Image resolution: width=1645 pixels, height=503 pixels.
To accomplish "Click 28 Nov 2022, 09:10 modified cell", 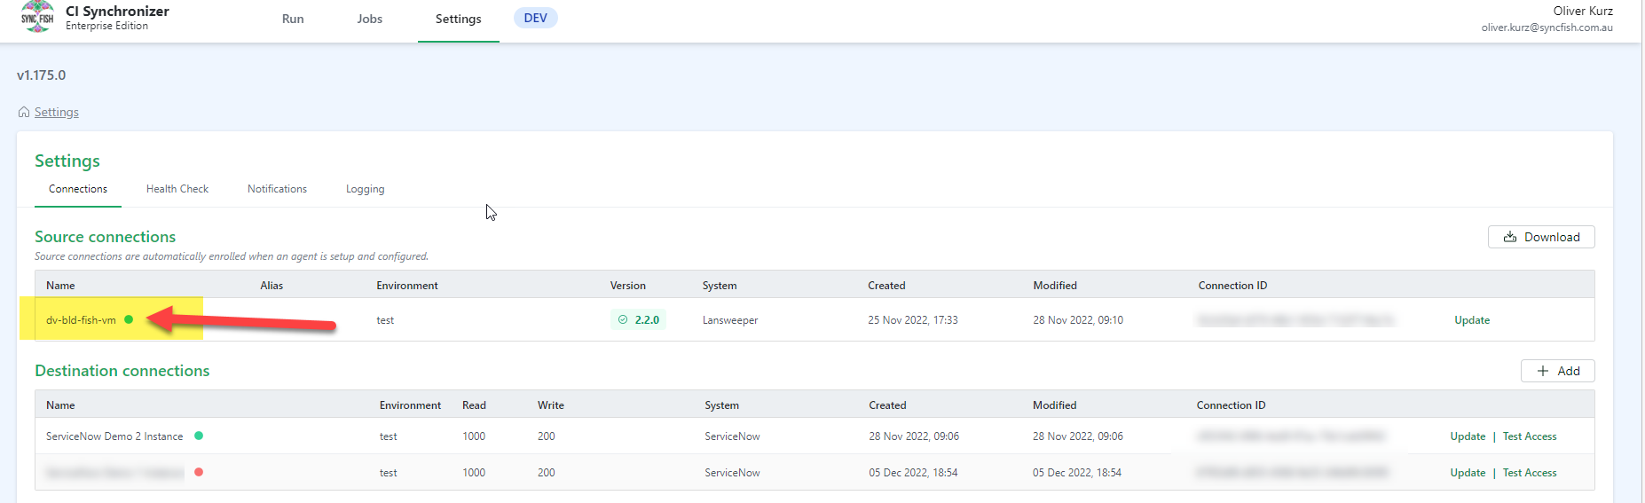I will (x=1078, y=320).
